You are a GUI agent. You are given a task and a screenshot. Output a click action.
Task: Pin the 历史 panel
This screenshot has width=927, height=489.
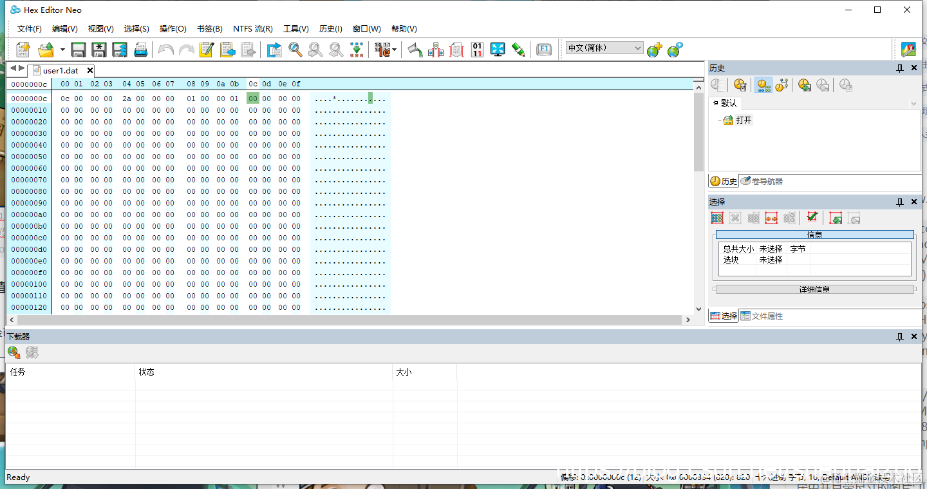(900, 68)
